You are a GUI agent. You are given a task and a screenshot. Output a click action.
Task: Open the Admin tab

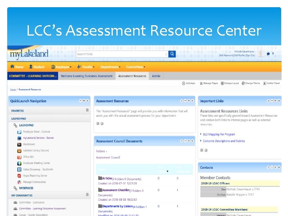point(156,76)
